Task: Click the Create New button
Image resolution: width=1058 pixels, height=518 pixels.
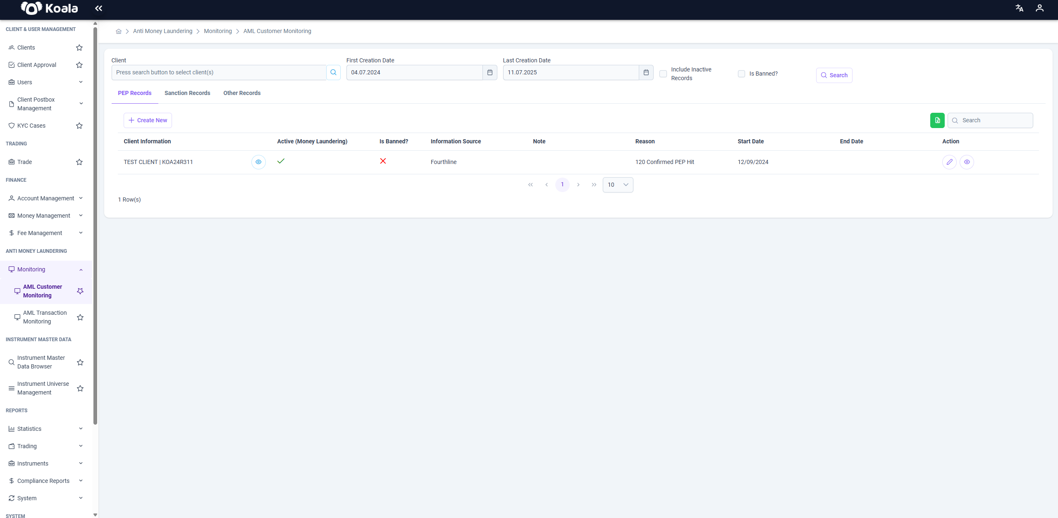Action: 148,120
